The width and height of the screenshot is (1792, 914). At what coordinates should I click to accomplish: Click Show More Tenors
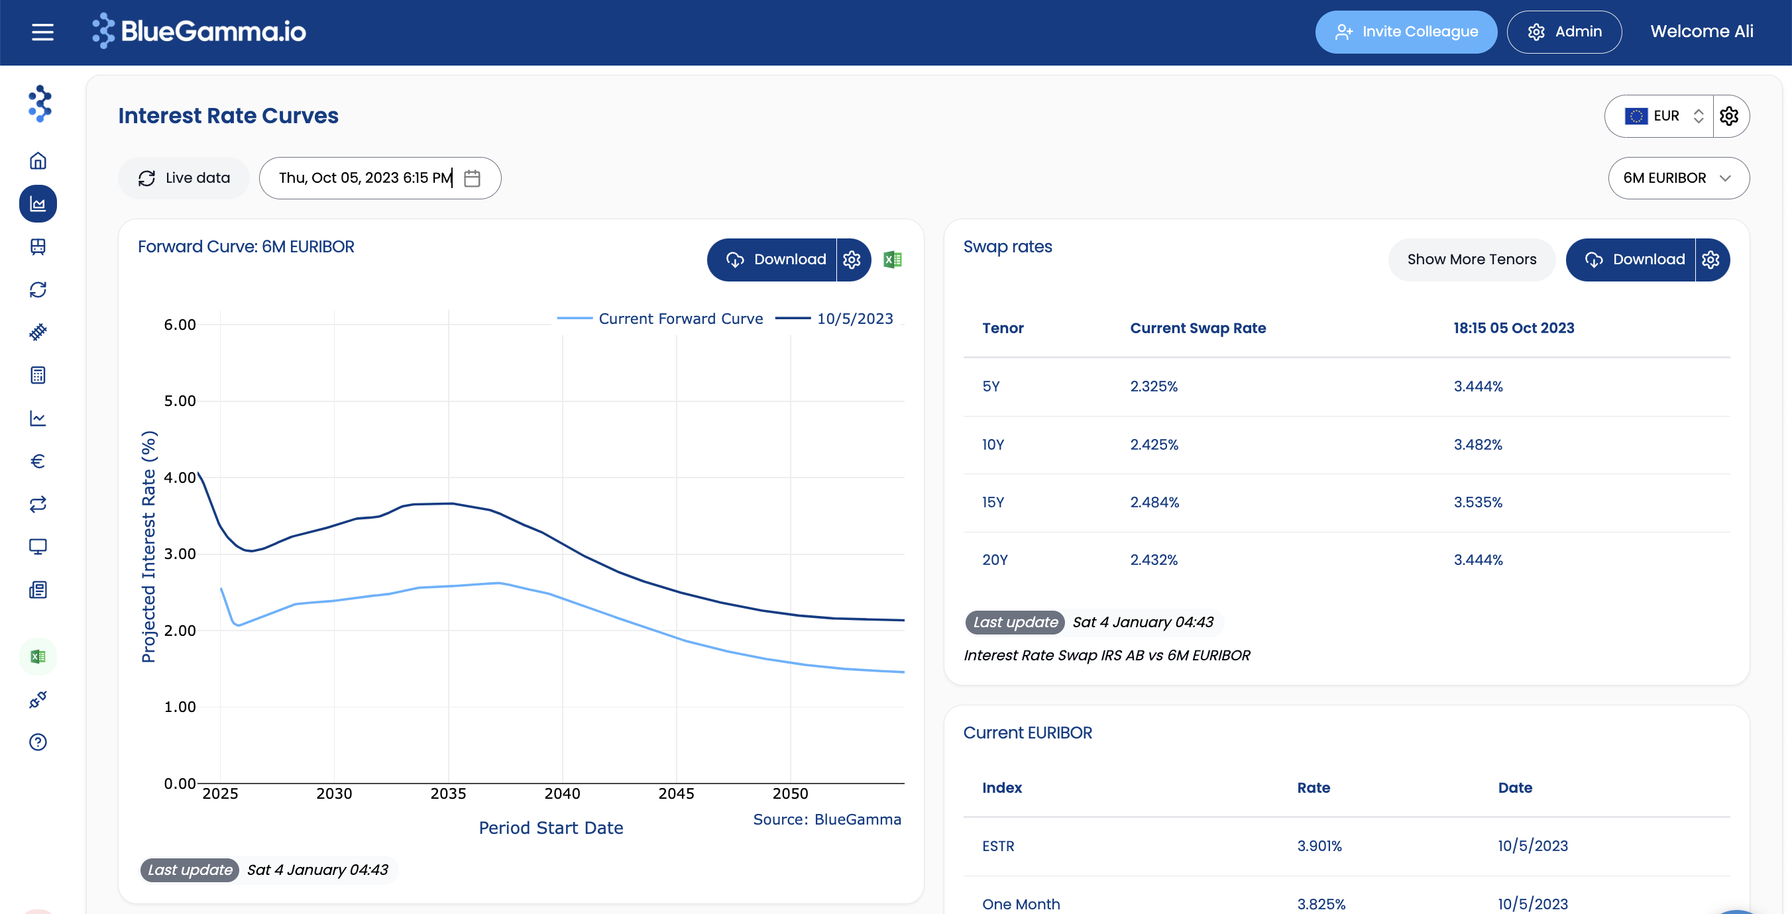coord(1472,260)
